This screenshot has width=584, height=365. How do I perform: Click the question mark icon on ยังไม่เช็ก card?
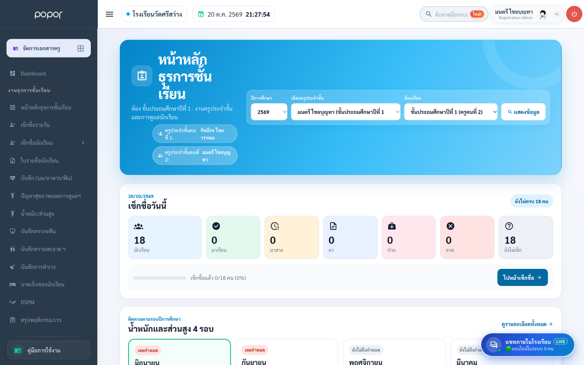tap(509, 226)
